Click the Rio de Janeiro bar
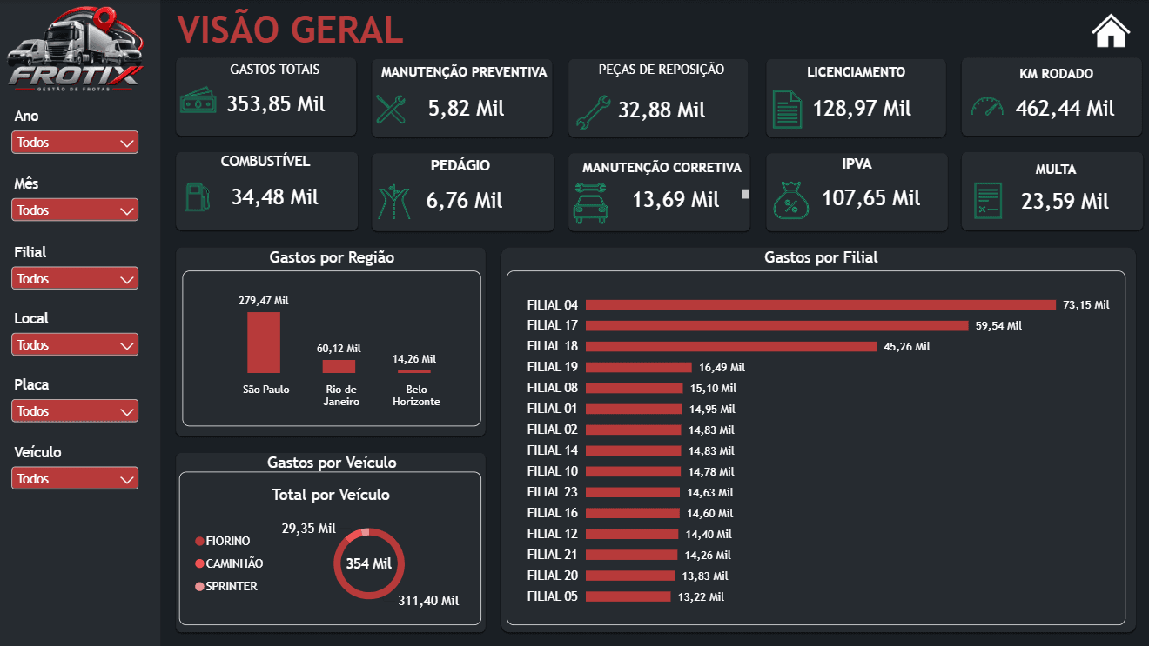Viewport: 1149px width, 646px height. click(x=339, y=367)
